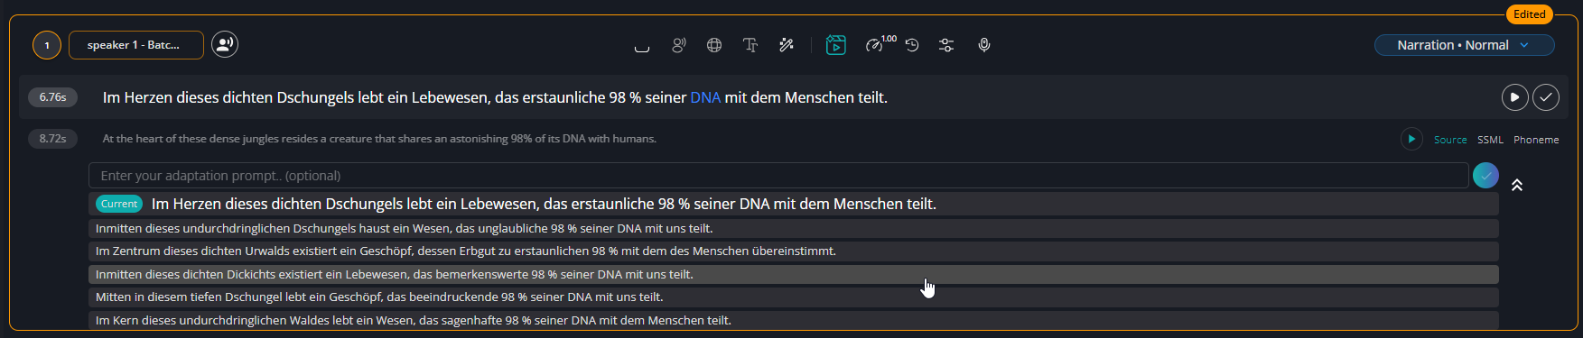Click the adaptation prompt input field
Screen dimensions: 1583x338
click(778, 176)
